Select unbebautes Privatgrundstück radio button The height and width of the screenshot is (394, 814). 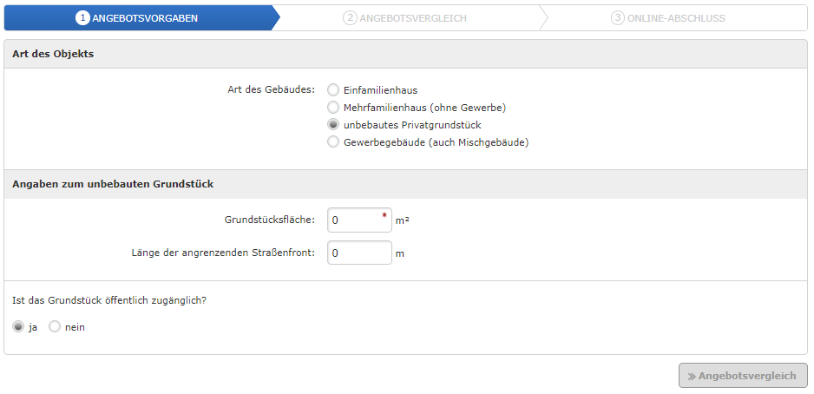pyautogui.click(x=332, y=125)
